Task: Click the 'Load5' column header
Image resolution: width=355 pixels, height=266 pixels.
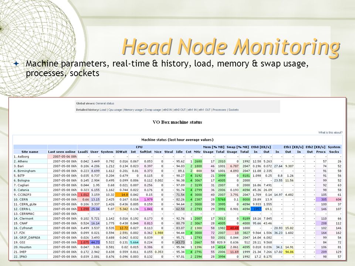Action: [83, 152]
